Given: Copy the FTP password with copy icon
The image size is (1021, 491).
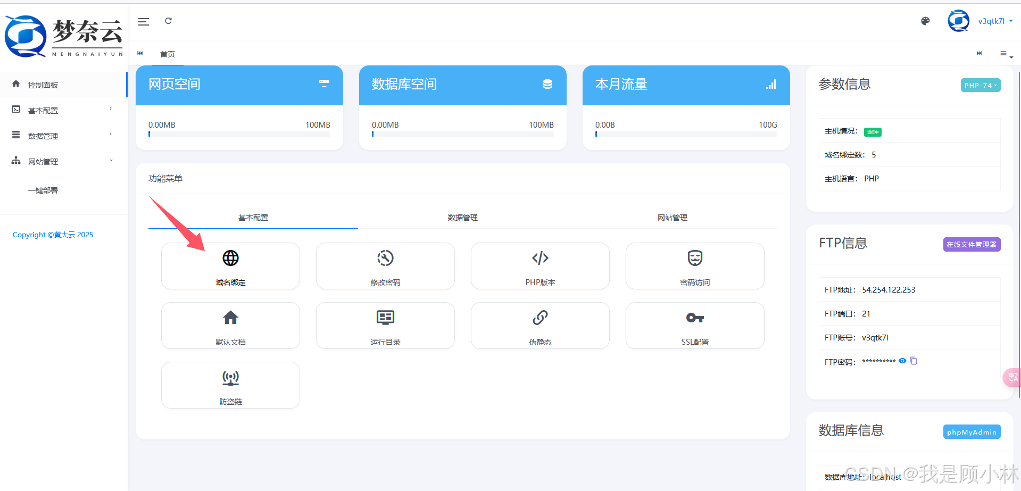Looking at the screenshot, I should [x=914, y=361].
